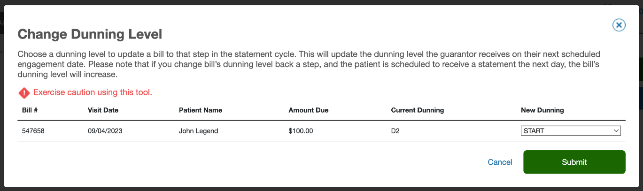Click the Bill # column header
Viewport: 643px width, 191px height.
point(30,110)
